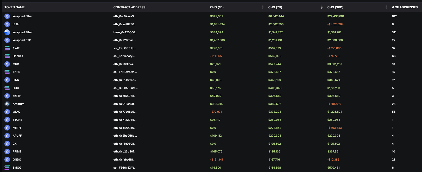The width and height of the screenshot is (422, 172).
Task: Click the $3,001,237 30D change for MKR
Action: [335, 64]
